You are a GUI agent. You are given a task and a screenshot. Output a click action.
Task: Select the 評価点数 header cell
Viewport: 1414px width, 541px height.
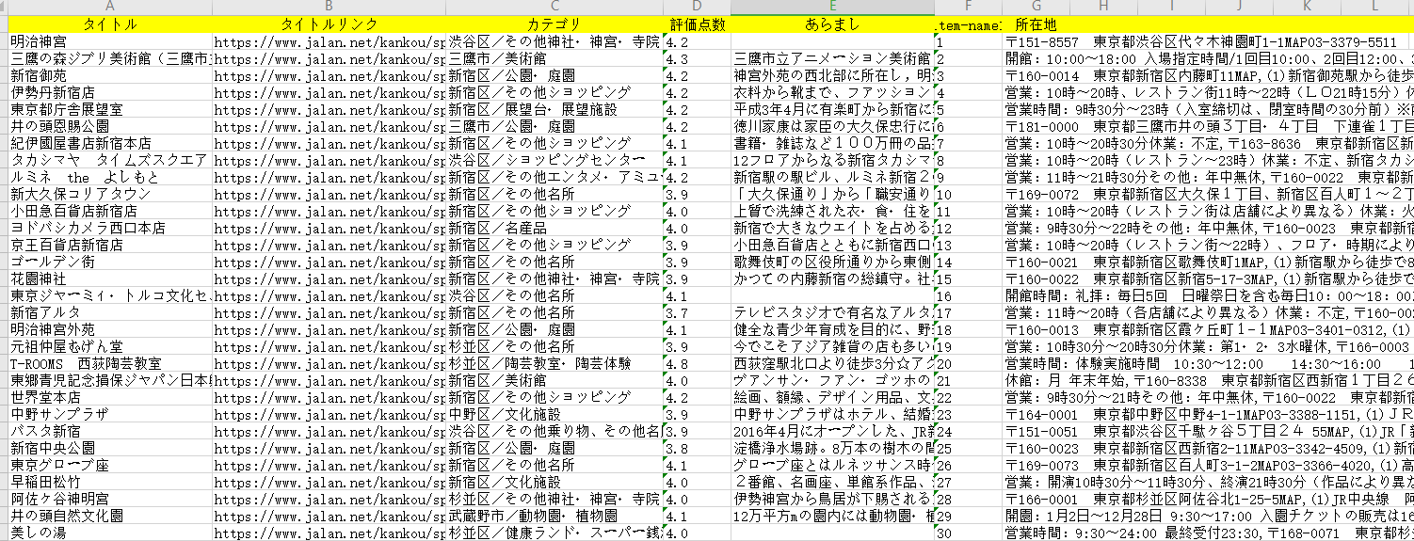[697, 24]
